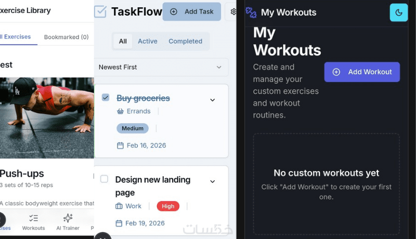Uncheck the Buy groceries task checkbox
Screen dimensions: 416x239
click(x=106, y=98)
